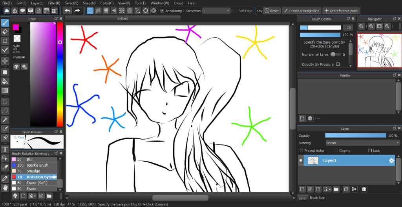
Task: Enable Opacity by Pressure checkbox
Action: coord(338,64)
